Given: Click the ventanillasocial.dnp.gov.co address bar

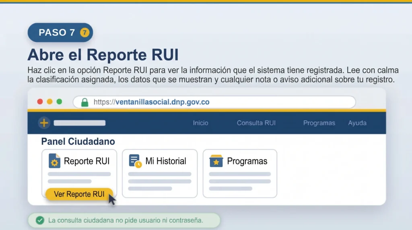Looking at the screenshot, I should tap(214, 102).
